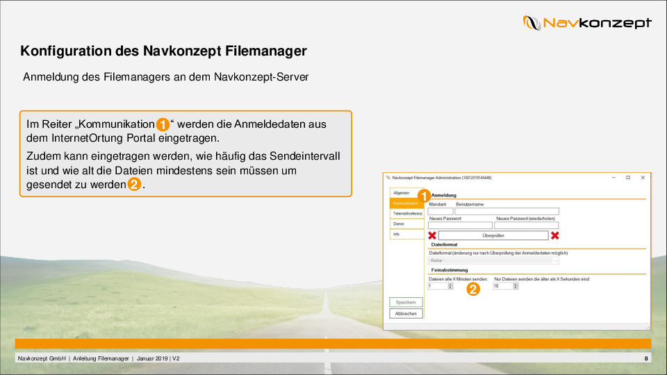
Task: Click the Abbrechen button
Action: pyautogui.click(x=405, y=313)
